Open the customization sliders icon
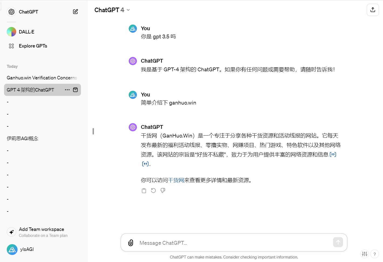383x262 pixels. click(365, 254)
